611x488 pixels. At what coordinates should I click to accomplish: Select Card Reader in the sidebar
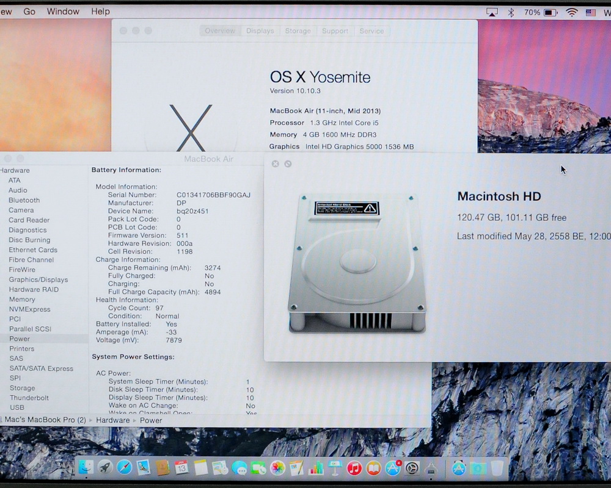click(x=29, y=220)
